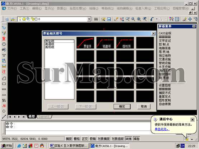The image size is (199, 149).
Task: Toggle 模型 model space in status bar
Action: coord(137,139)
